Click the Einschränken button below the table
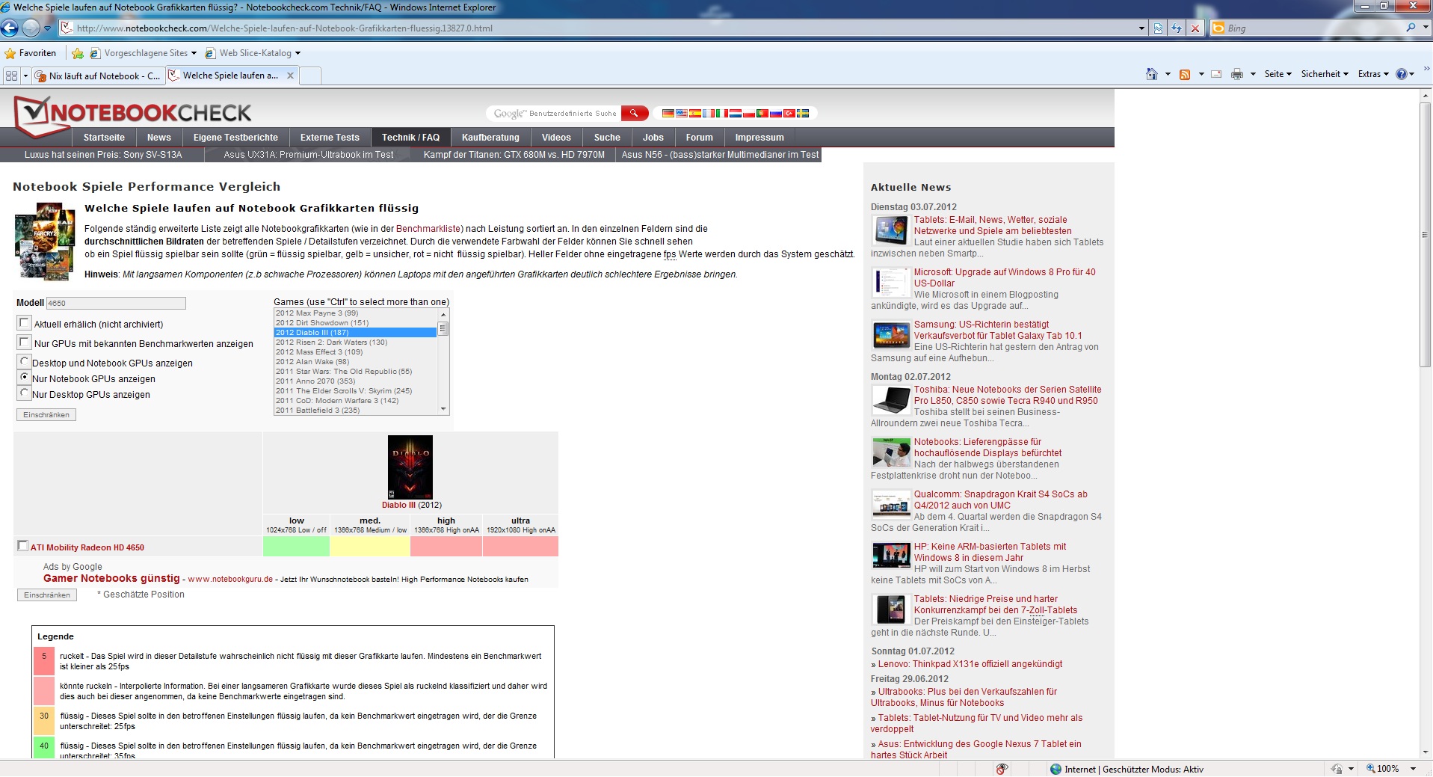The image size is (1433, 777). (x=46, y=595)
